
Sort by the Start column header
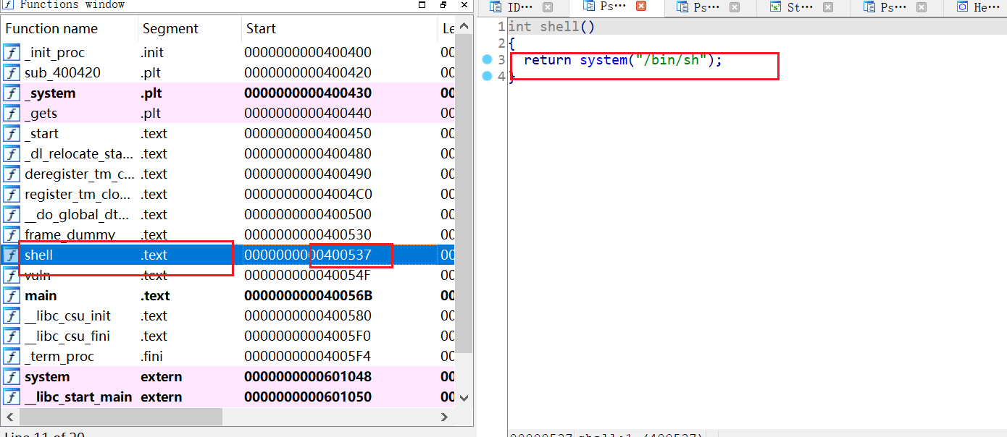[339, 29]
